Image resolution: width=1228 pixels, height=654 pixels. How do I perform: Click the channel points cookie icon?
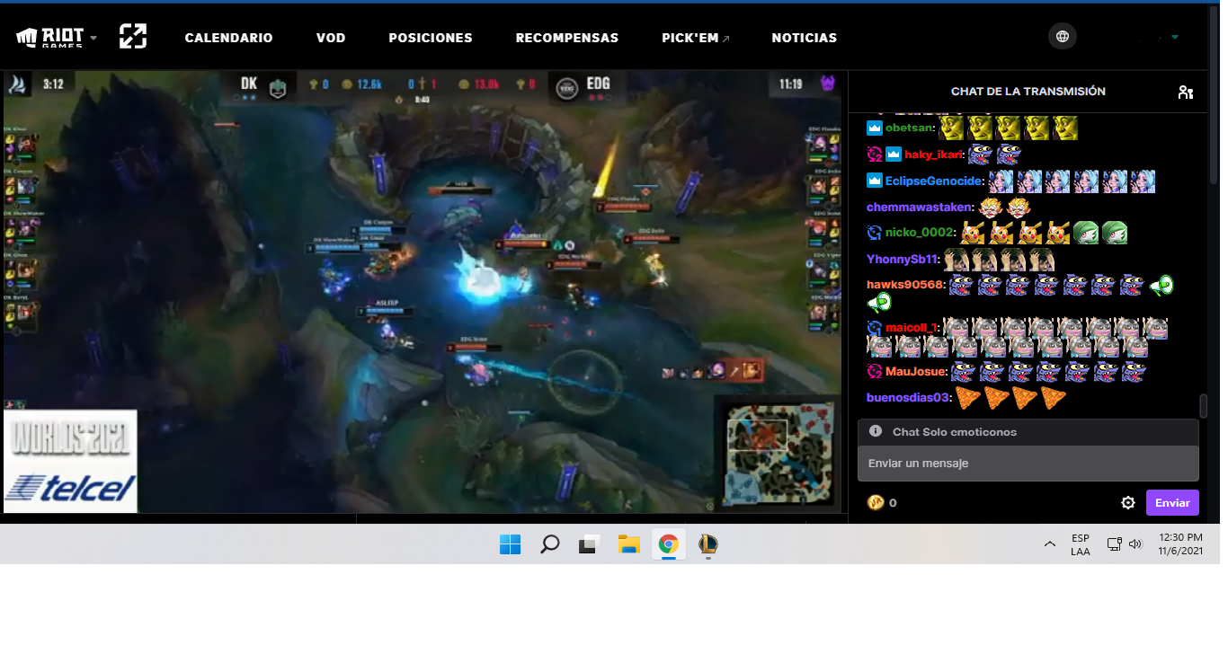point(876,503)
